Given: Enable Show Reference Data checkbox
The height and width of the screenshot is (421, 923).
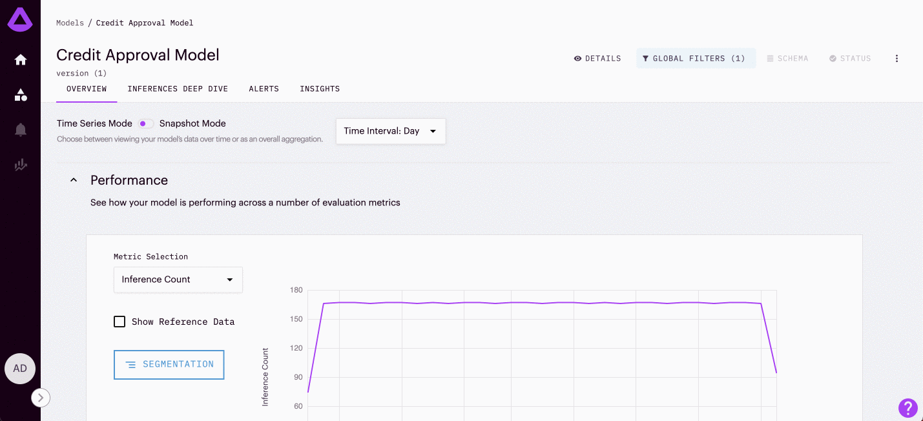Looking at the screenshot, I should pos(119,322).
